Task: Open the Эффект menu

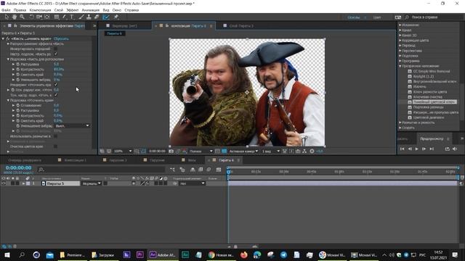Action: (73, 10)
